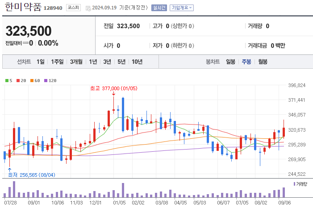Click the 02/02 date axis label
This screenshot has height=208, width=313.
(x=138, y=203)
